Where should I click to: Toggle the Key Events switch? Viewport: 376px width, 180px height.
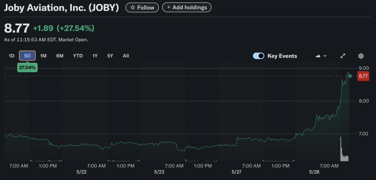pyautogui.click(x=258, y=56)
